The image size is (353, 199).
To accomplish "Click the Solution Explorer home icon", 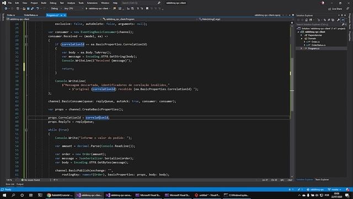I will tap(307, 20).
